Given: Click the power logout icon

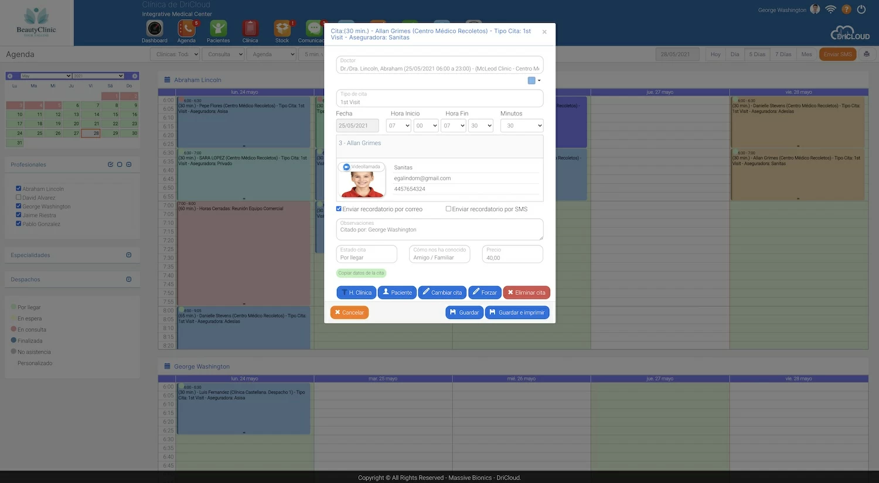Looking at the screenshot, I should coord(861,9).
